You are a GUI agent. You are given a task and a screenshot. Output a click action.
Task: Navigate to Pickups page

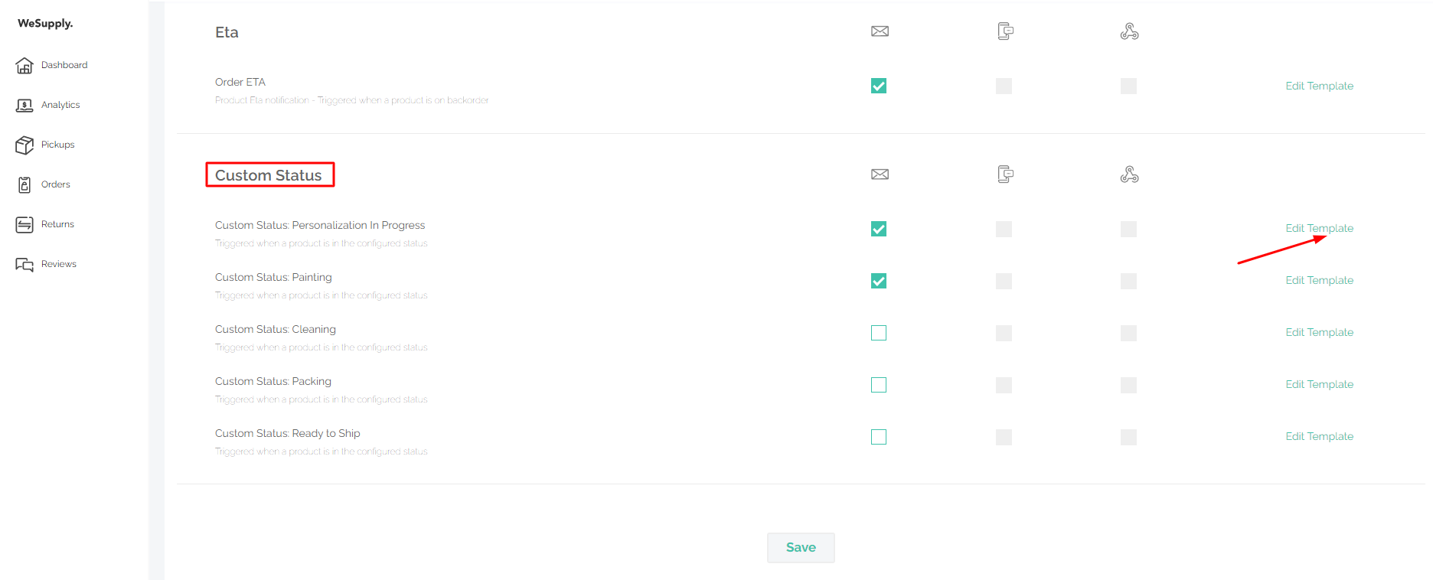click(57, 145)
